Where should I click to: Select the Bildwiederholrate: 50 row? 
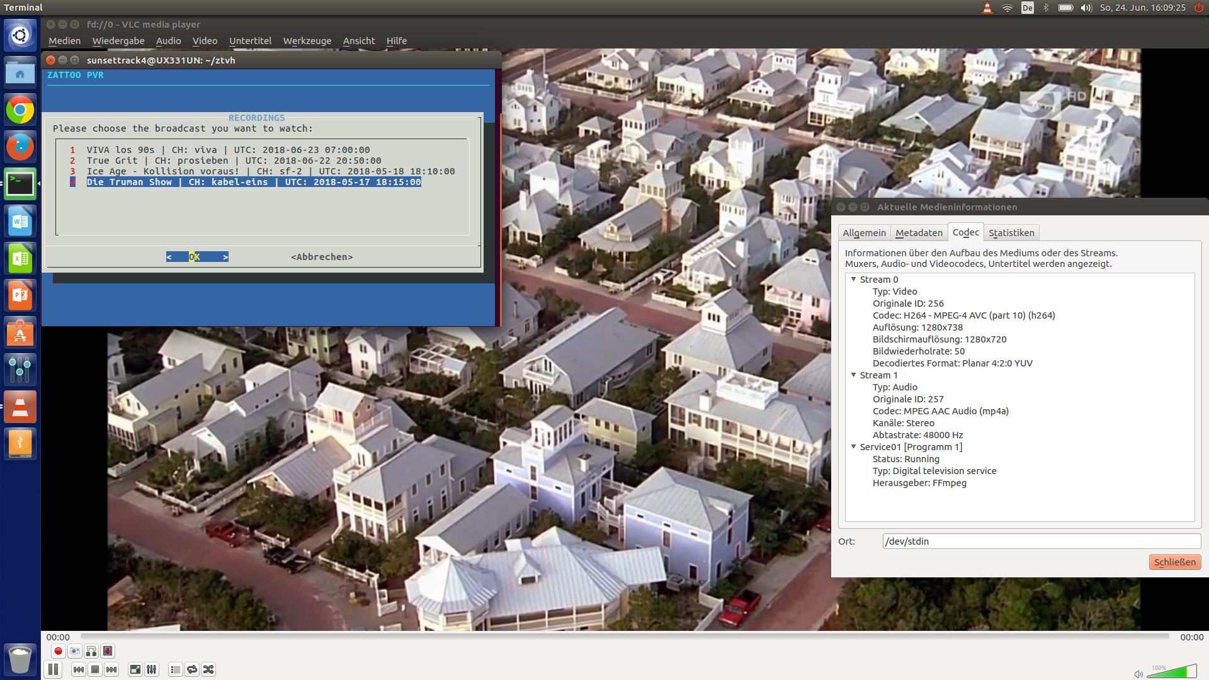918,351
